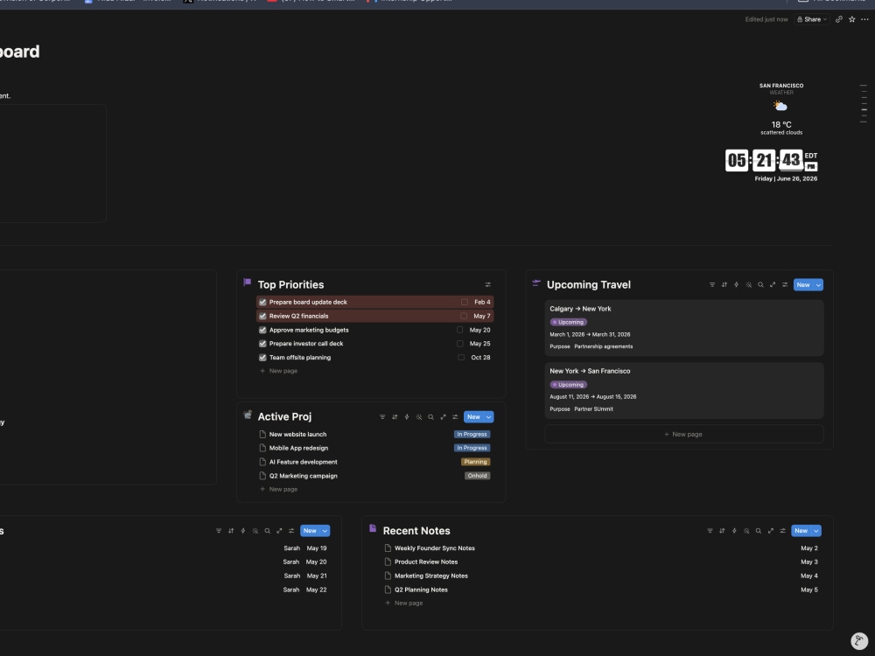
Task: Open the Calgary → New York travel card
Action: [x=683, y=328]
